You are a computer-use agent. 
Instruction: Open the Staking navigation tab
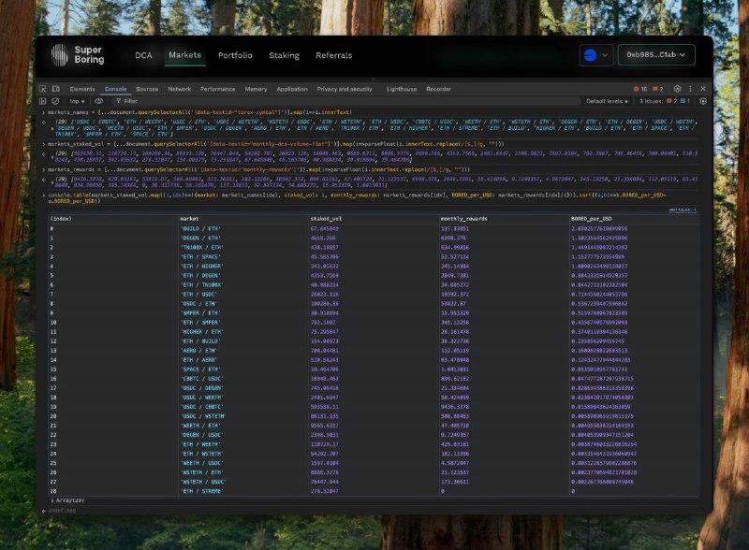285,55
